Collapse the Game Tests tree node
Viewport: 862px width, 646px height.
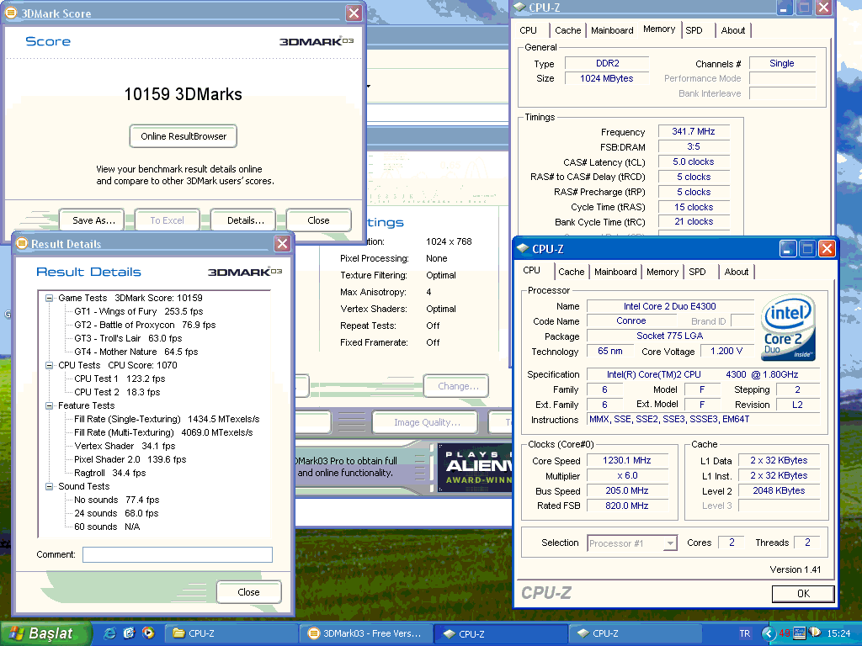(x=49, y=299)
